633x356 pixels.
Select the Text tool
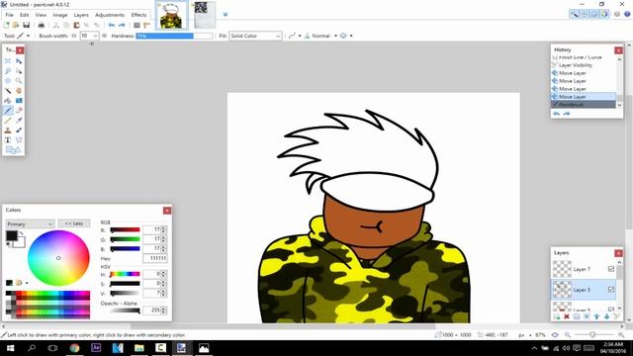[x=8, y=140]
